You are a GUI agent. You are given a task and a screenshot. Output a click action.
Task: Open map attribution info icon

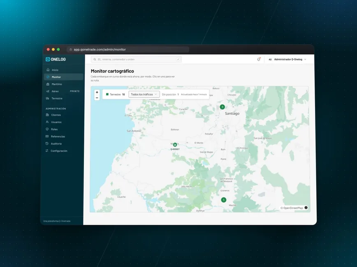[306, 208]
